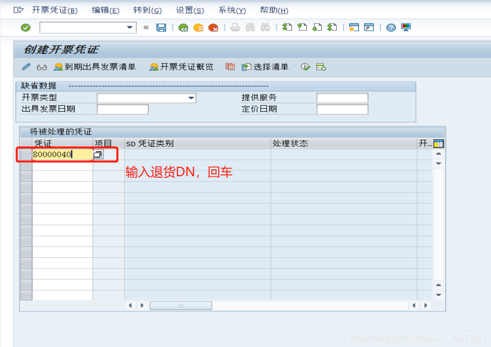This screenshot has width=491, height=347.
Task: Click the 凭证 field containing 80000040
Action: pyautogui.click(x=63, y=154)
